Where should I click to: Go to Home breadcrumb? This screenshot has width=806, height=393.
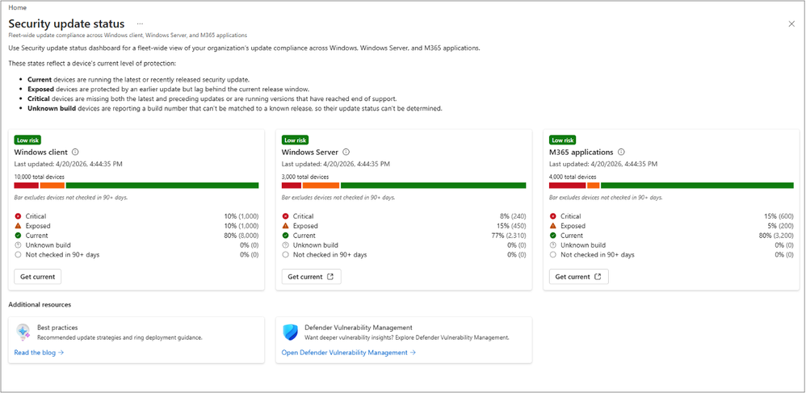coord(18,8)
